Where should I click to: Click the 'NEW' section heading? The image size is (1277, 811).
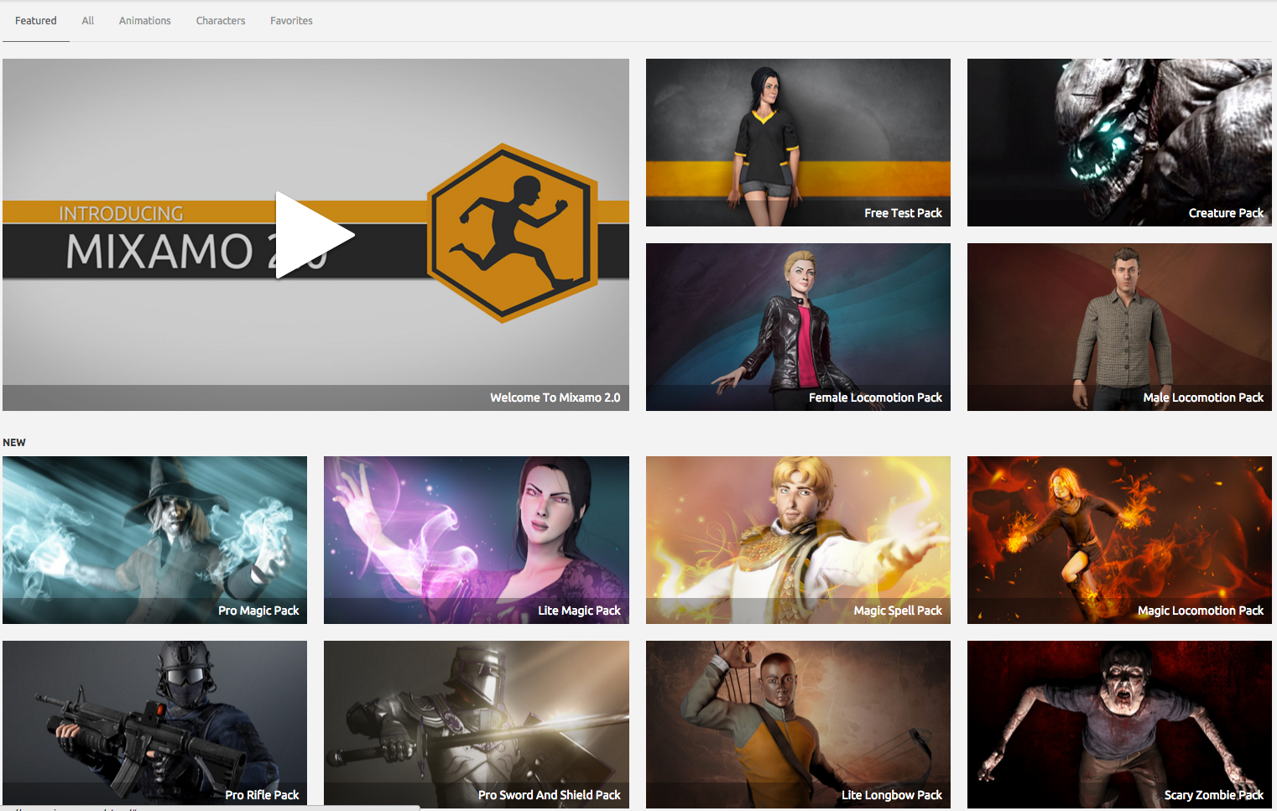[x=14, y=443]
